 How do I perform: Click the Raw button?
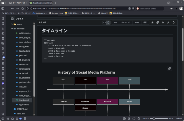pyautogui.click(x=115, y=22)
